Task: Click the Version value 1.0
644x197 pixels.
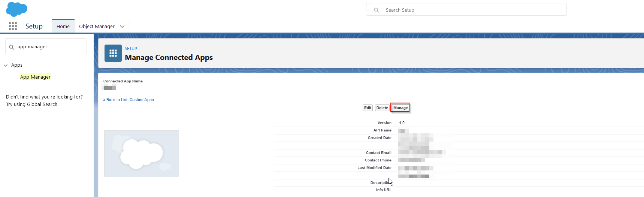Action: click(x=402, y=123)
